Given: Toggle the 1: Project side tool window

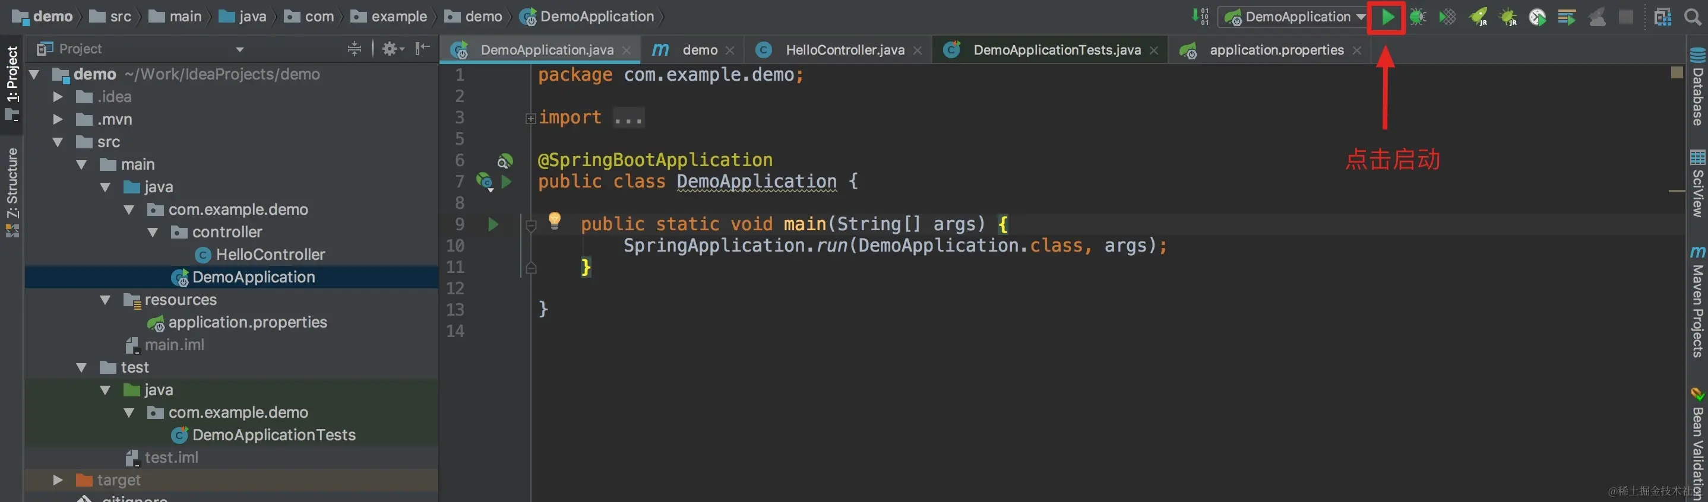Looking at the screenshot, I should click(x=12, y=84).
